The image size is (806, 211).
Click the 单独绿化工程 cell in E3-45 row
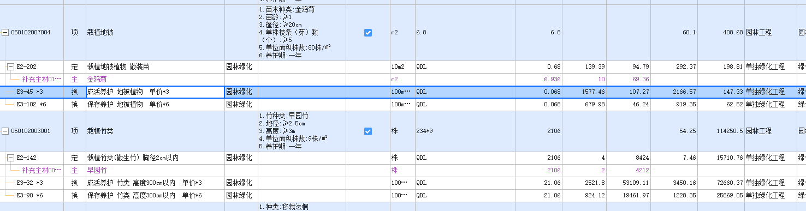pyautogui.click(x=765, y=92)
